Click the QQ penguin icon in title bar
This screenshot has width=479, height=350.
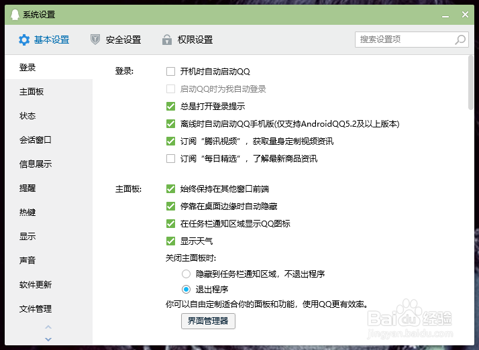(15, 14)
